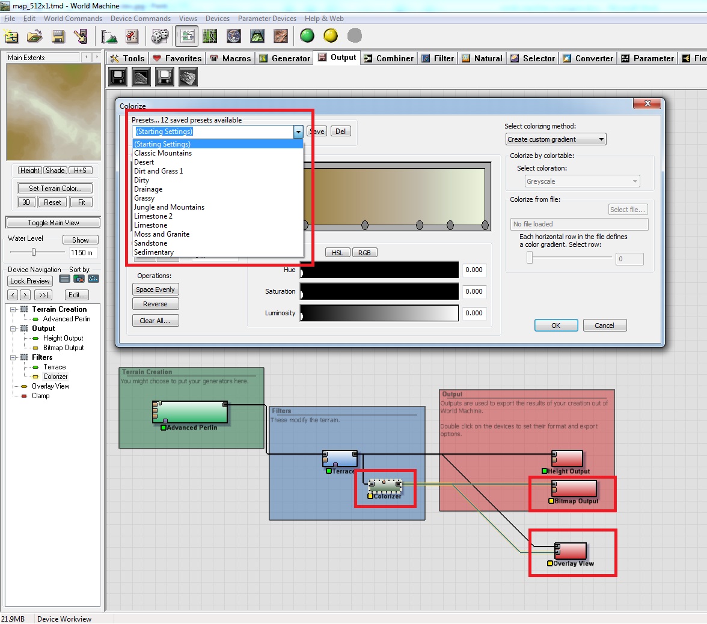Switch preview to H+S mode

coord(81,171)
